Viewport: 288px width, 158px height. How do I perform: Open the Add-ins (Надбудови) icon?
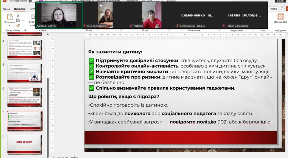280,17
